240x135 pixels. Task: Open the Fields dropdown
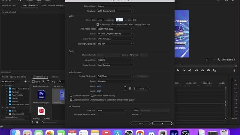coord(115,34)
